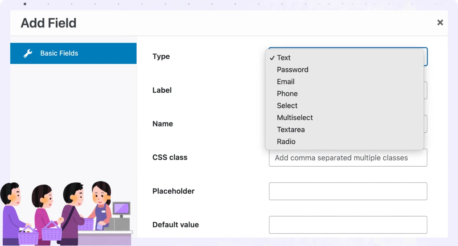Click the Label field caption
458x246 pixels.
[x=162, y=90]
